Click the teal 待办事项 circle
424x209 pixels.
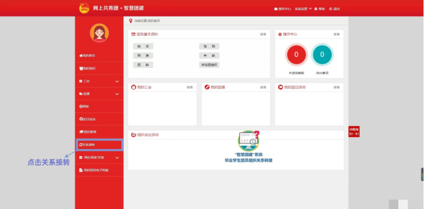pos(322,55)
